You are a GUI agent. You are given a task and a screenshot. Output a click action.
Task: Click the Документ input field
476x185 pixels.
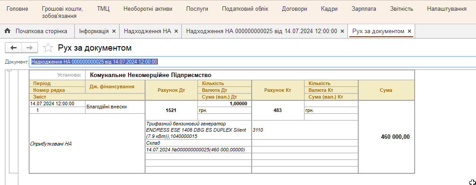coord(251,62)
